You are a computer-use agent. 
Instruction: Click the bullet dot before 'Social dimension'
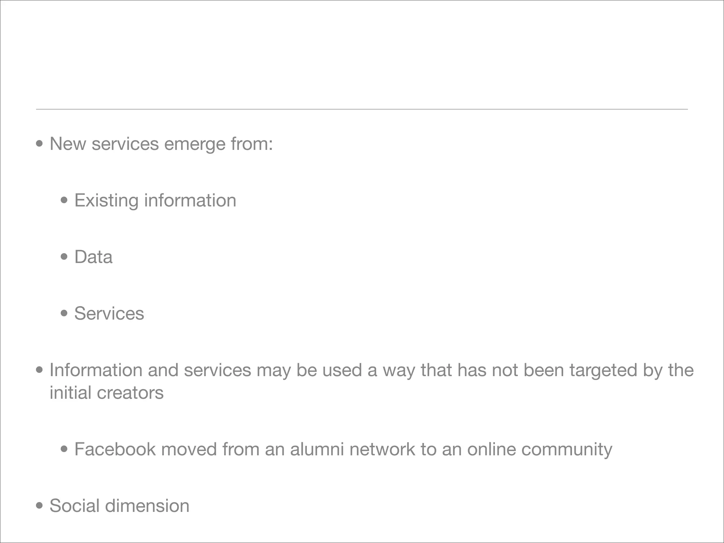tap(40, 506)
